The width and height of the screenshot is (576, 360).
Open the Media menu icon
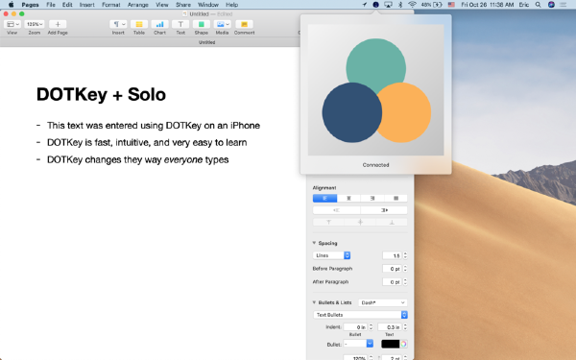[223, 24]
